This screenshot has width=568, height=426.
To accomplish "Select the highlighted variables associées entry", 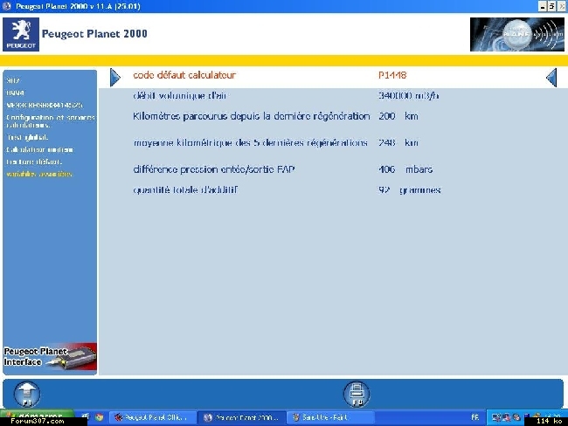I will 39,174.
